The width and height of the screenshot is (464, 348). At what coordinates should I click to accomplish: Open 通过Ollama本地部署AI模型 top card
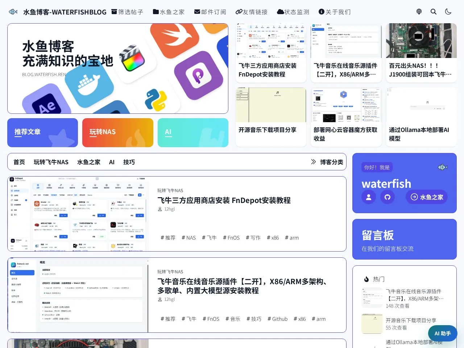coord(421,117)
